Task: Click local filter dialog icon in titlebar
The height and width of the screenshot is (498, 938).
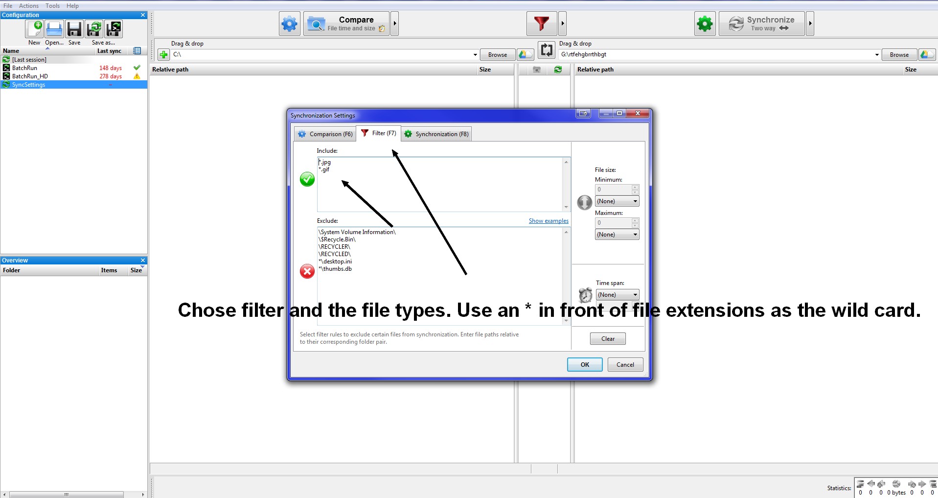Action: point(583,114)
